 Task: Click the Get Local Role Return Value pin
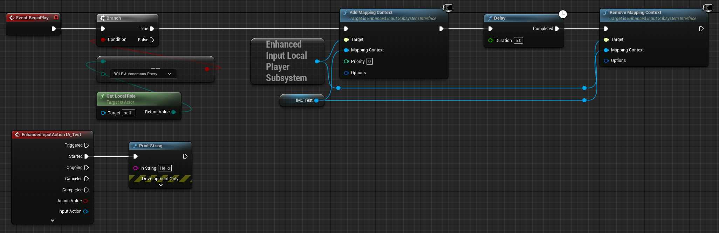pyautogui.click(x=174, y=112)
